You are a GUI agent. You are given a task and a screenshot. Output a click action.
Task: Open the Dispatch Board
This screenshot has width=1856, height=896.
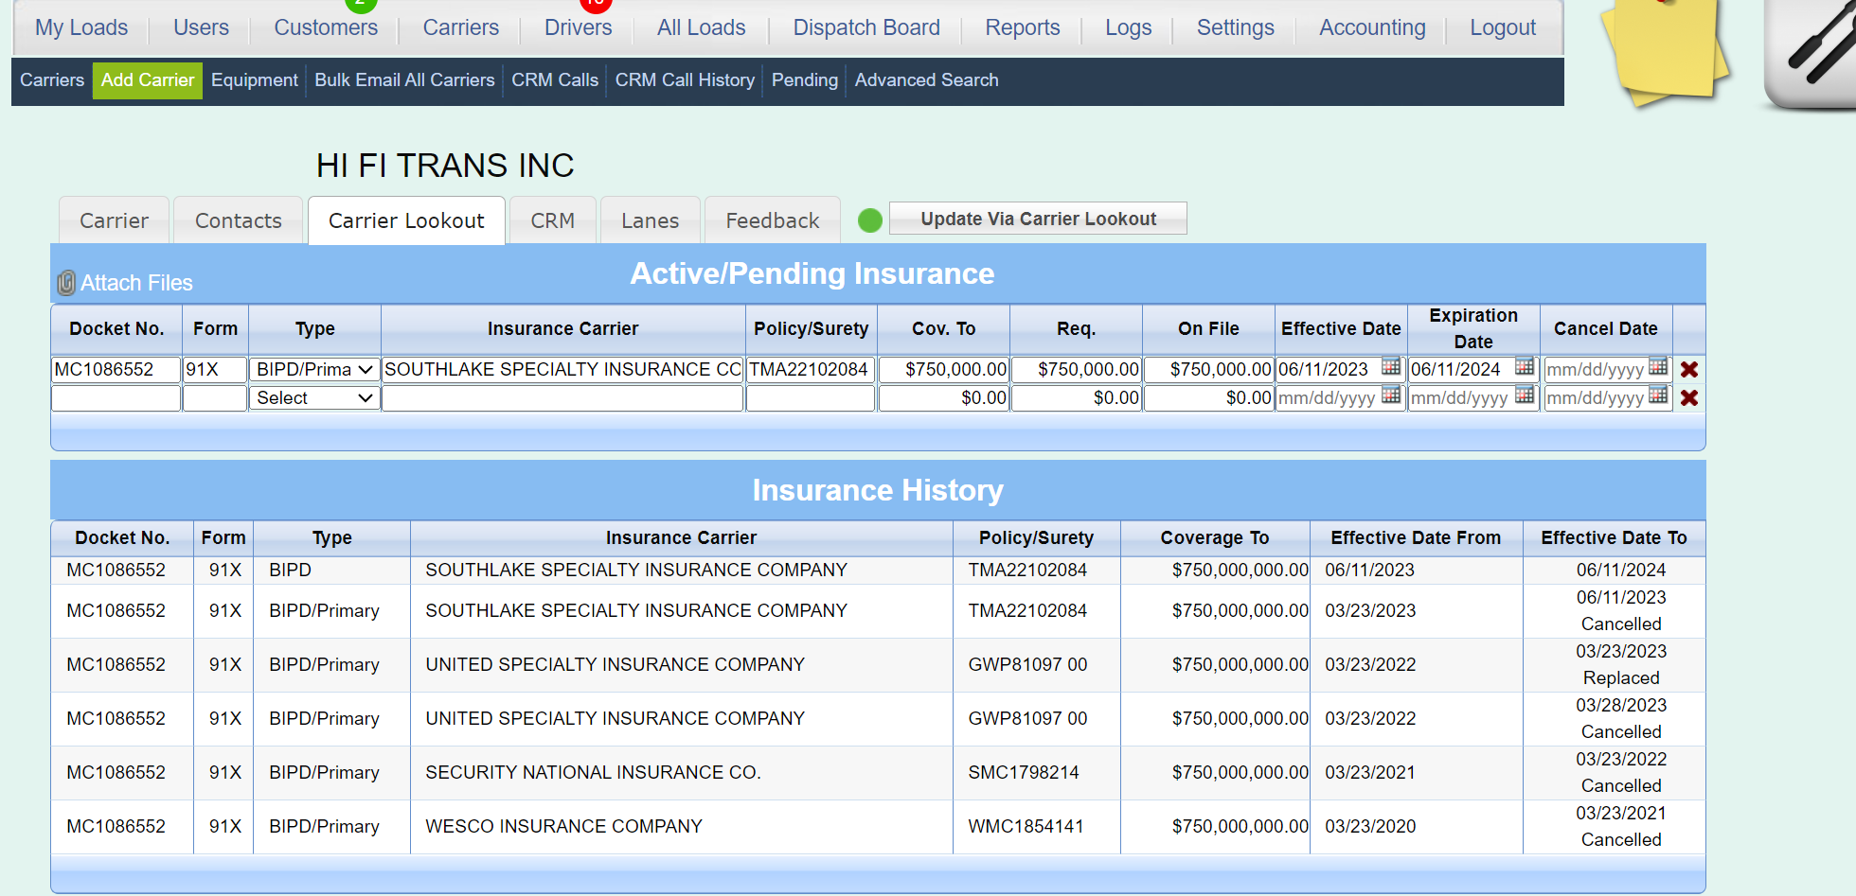[866, 27]
